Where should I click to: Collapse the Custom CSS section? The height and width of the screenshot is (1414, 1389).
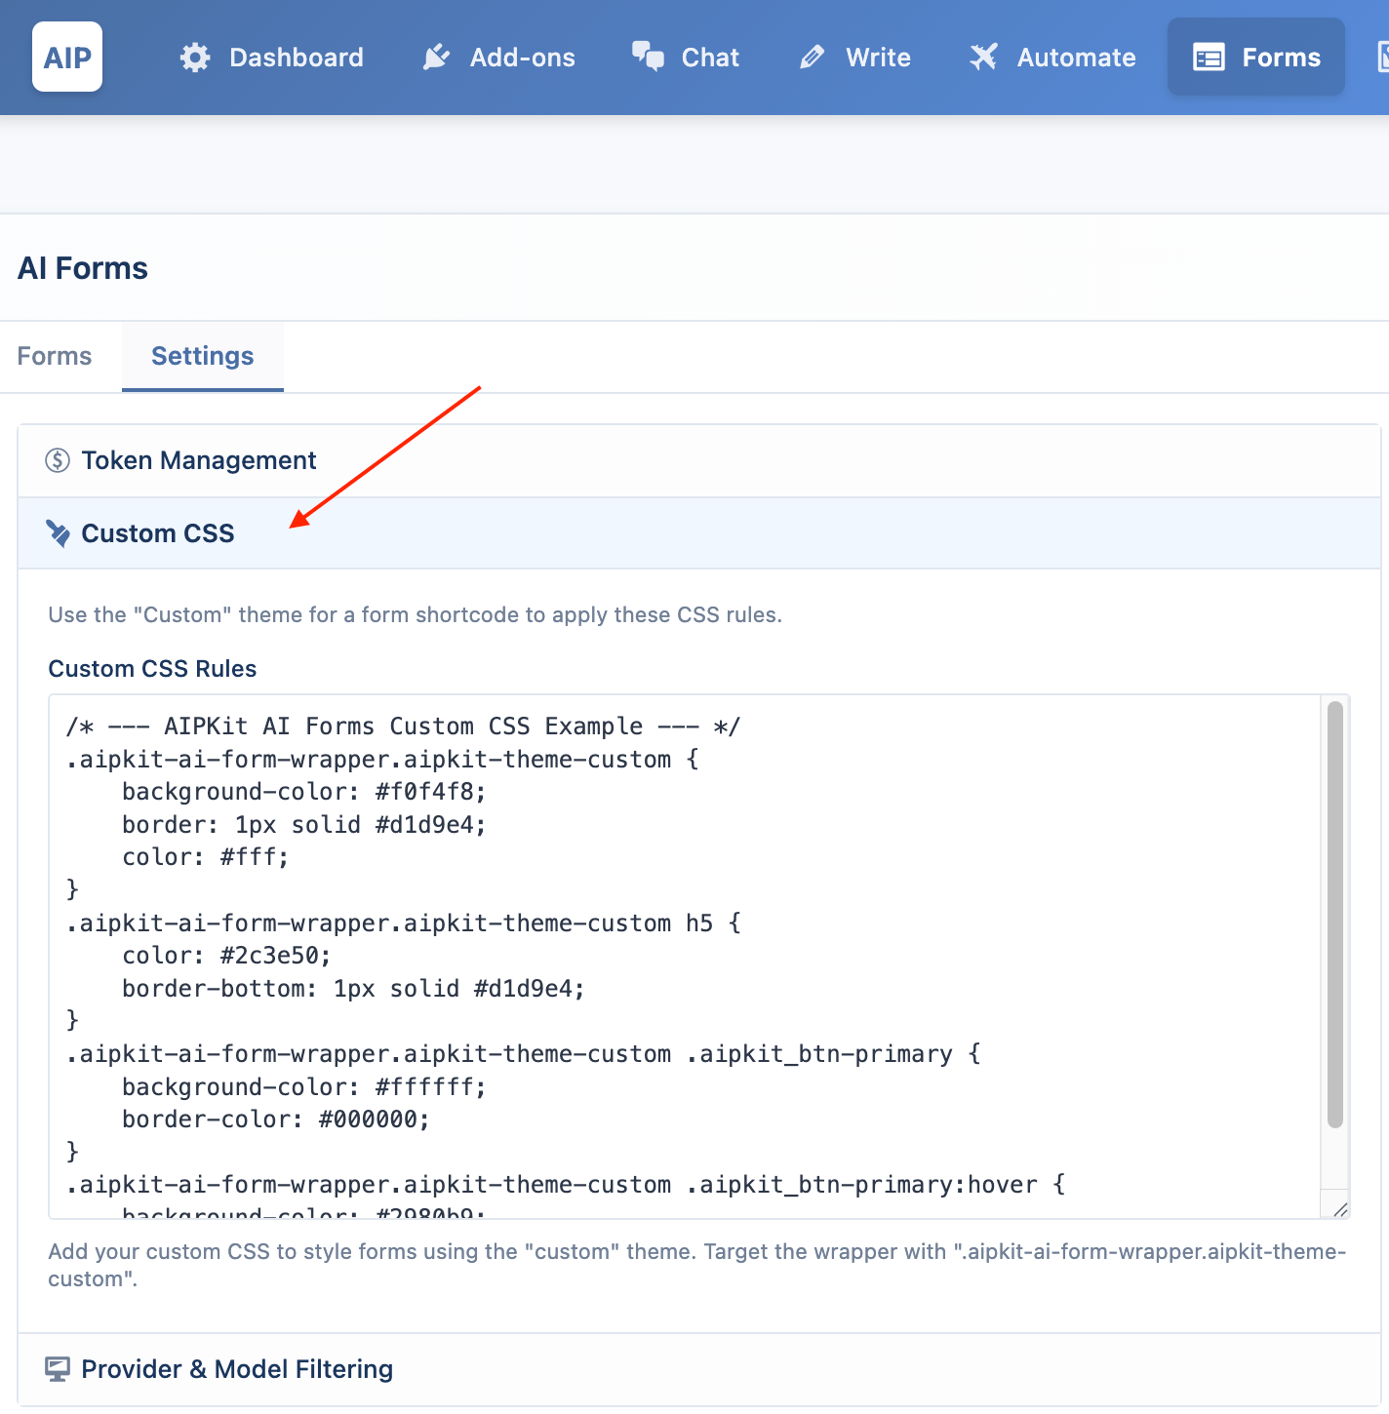click(x=698, y=533)
